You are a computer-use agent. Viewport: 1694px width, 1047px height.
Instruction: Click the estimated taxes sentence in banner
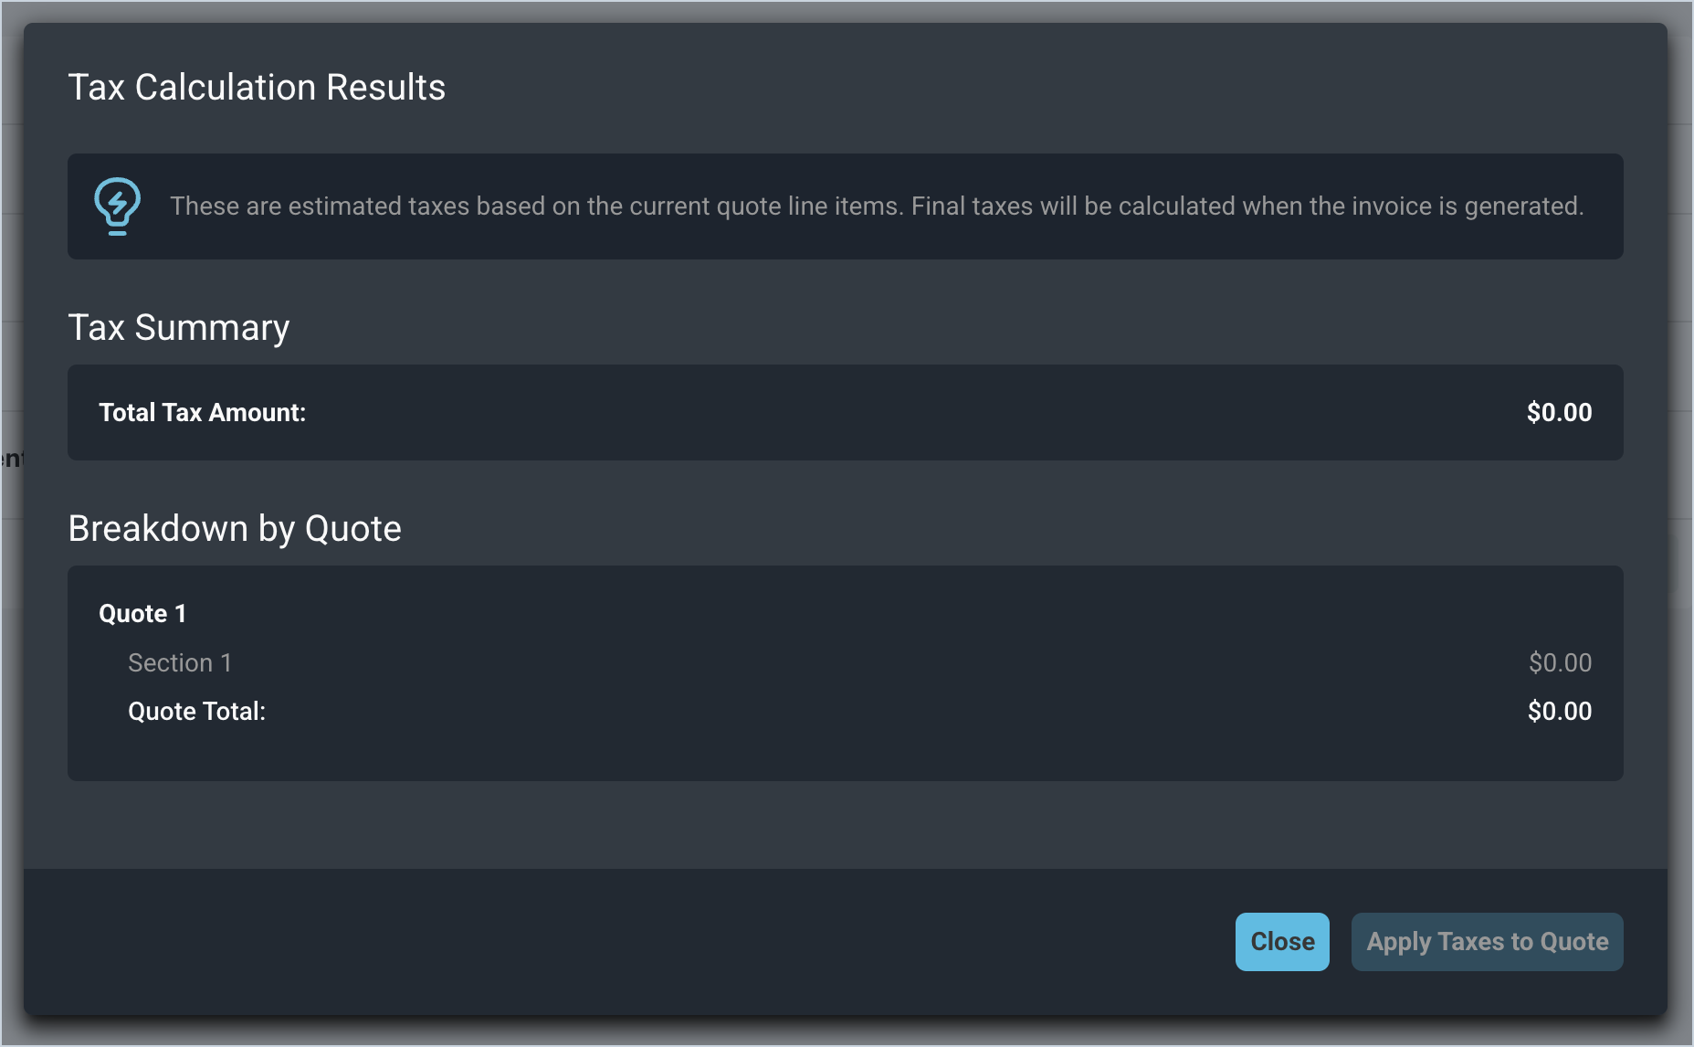(x=536, y=206)
